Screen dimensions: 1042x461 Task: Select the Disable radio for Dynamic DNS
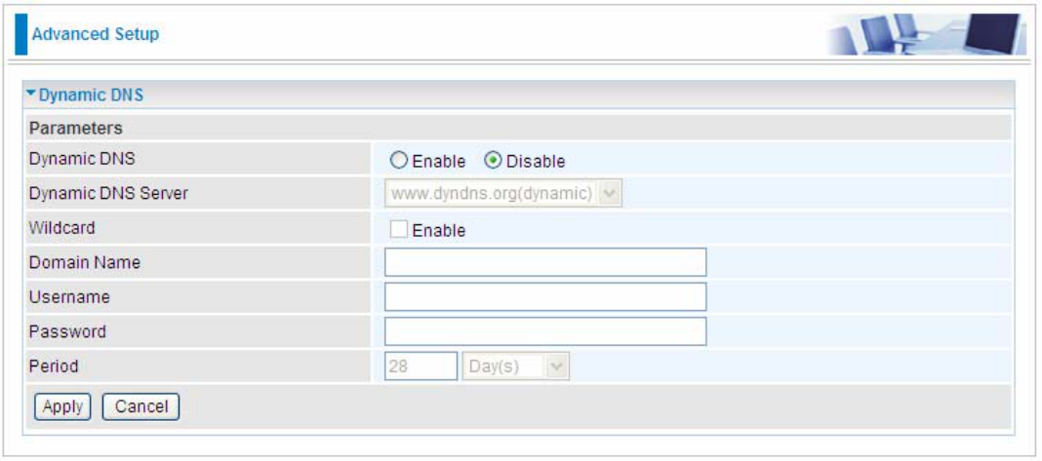494,161
